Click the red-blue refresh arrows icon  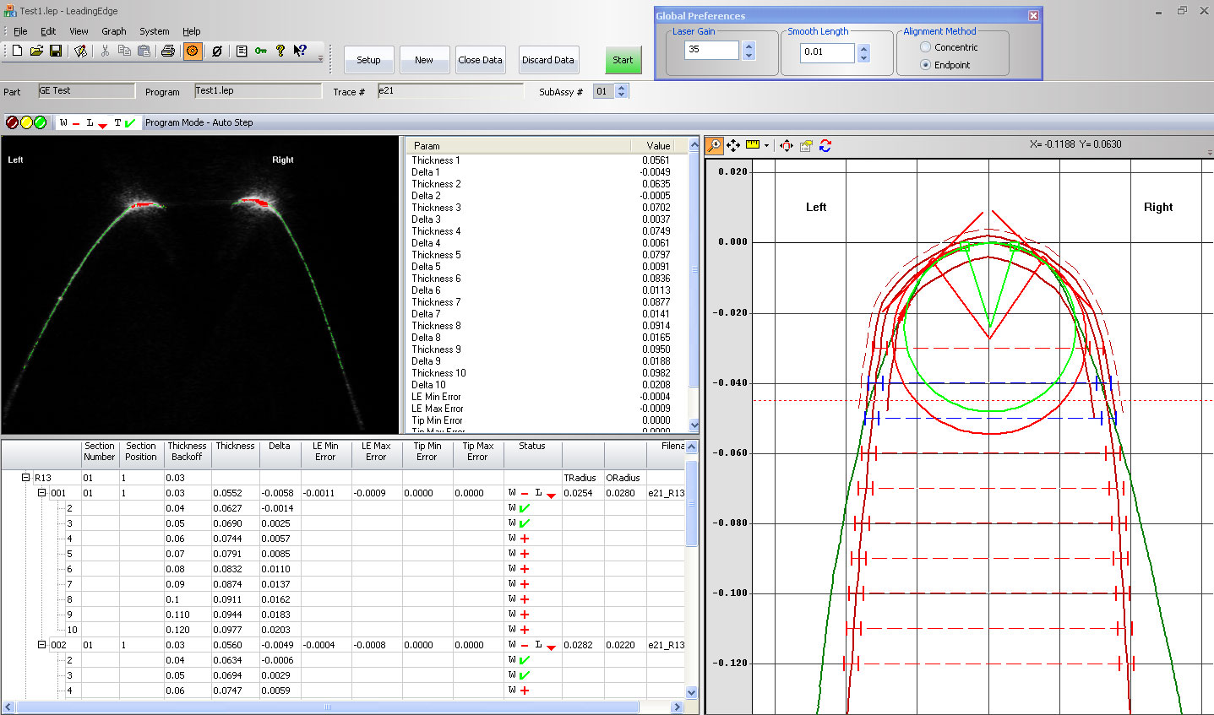click(825, 146)
